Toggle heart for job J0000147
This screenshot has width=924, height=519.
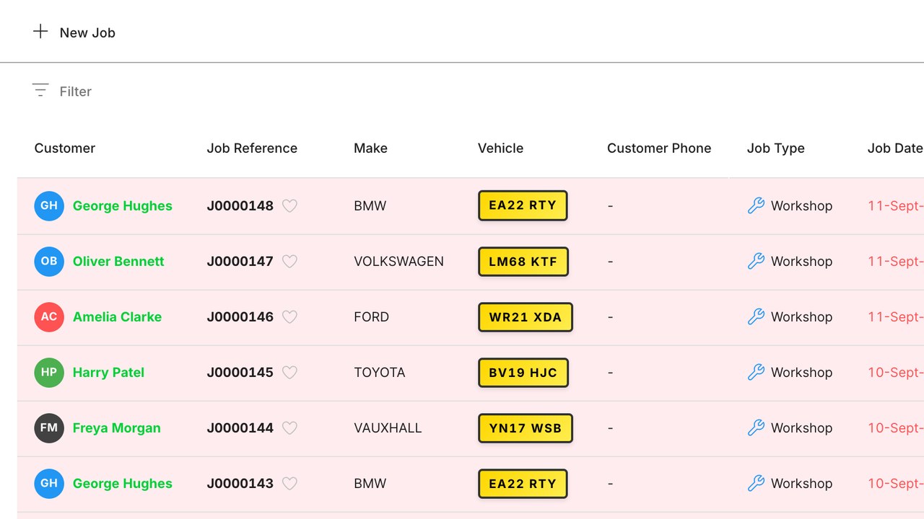click(289, 262)
